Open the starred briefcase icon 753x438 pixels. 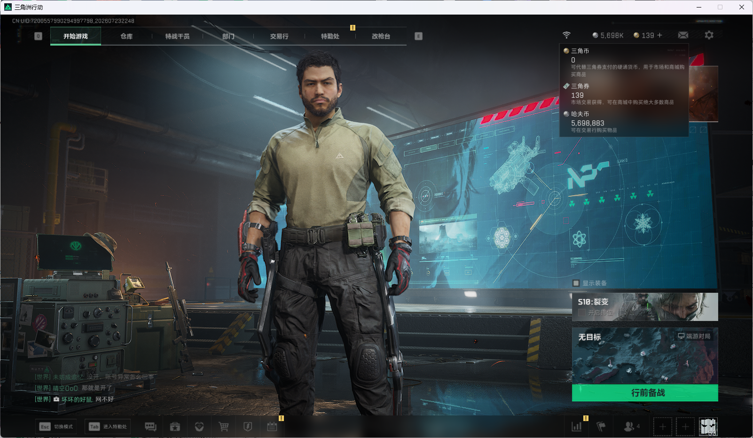pyautogui.click(x=175, y=427)
